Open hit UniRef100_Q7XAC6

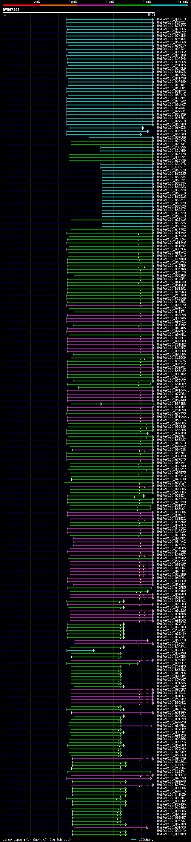[171, 29]
